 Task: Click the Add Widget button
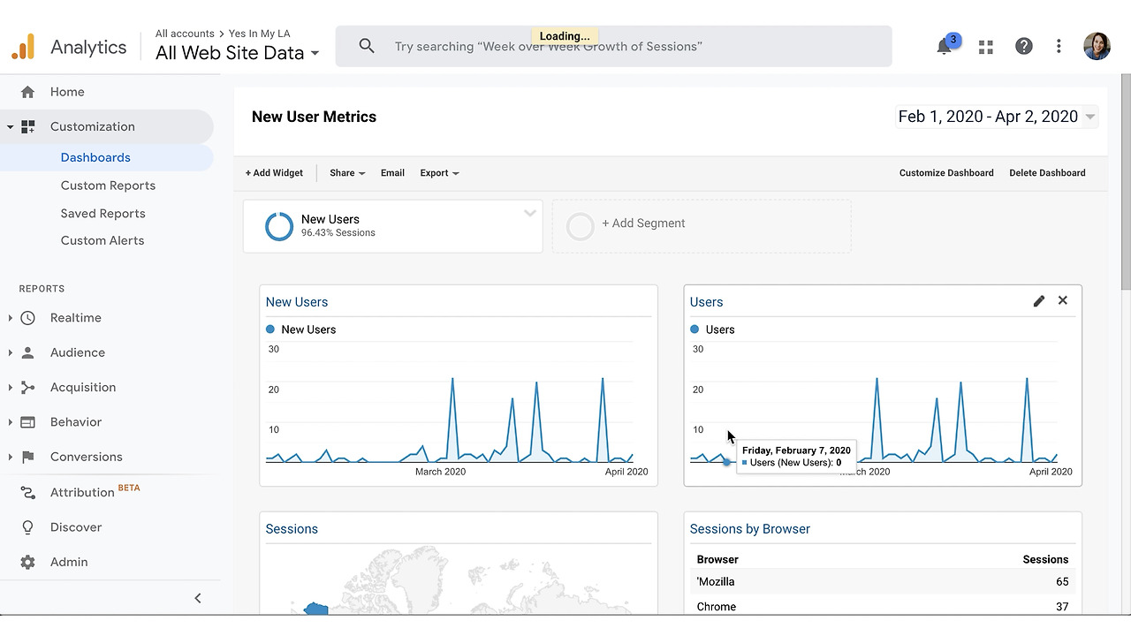[274, 173]
